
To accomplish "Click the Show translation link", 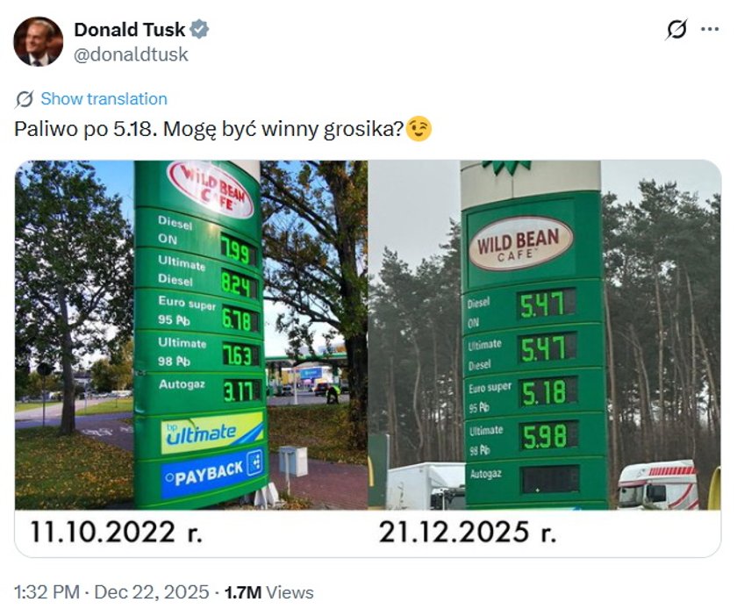I will pyautogui.click(x=104, y=98).
